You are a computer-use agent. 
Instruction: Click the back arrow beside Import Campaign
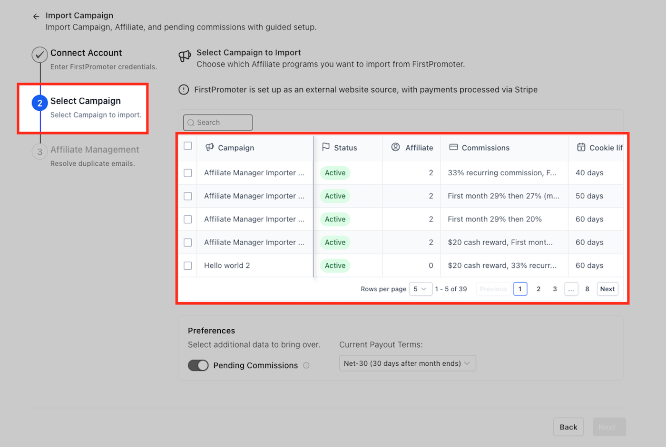pos(36,17)
